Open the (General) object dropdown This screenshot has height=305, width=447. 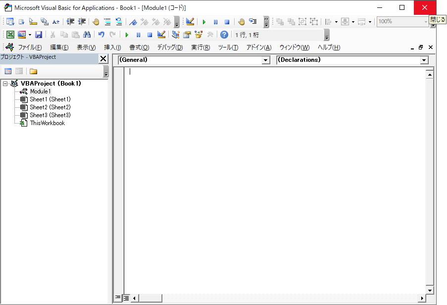pos(265,60)
